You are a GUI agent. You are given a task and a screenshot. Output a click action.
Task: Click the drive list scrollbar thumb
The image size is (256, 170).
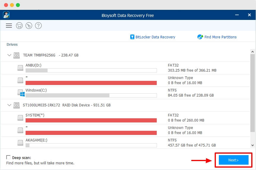252,93
